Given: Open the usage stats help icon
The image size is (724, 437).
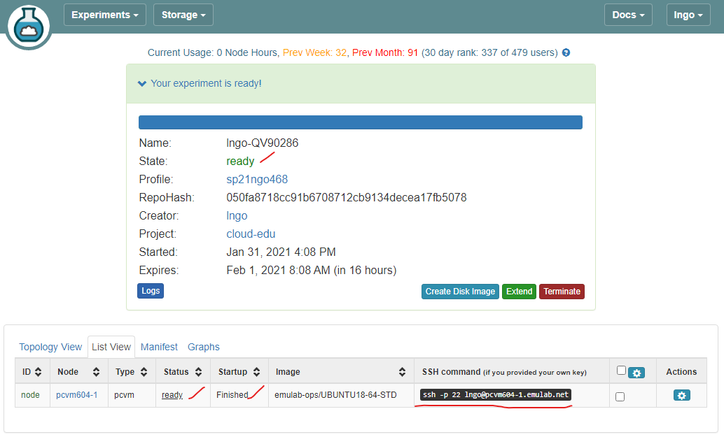Looking at the screenshot, I should pos(566,52).
